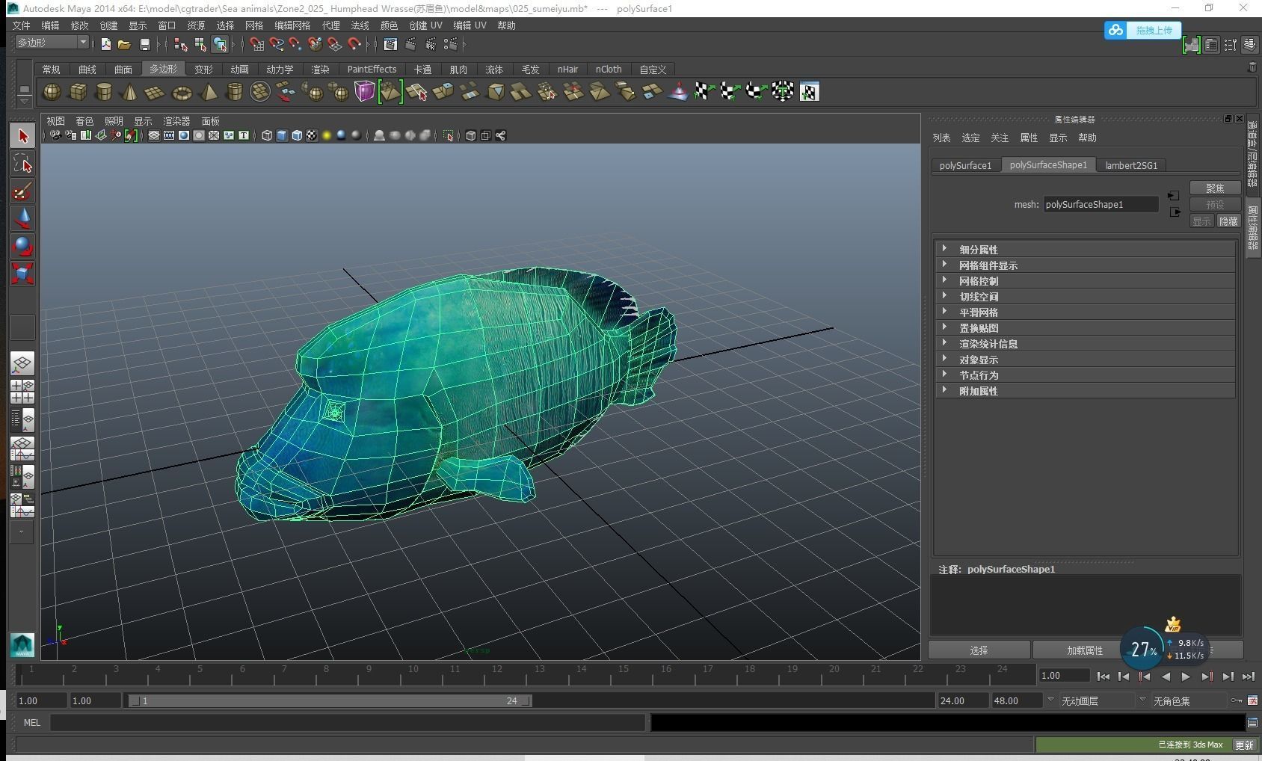Toggle smooth shade all blue cube icon

[282, 135]
